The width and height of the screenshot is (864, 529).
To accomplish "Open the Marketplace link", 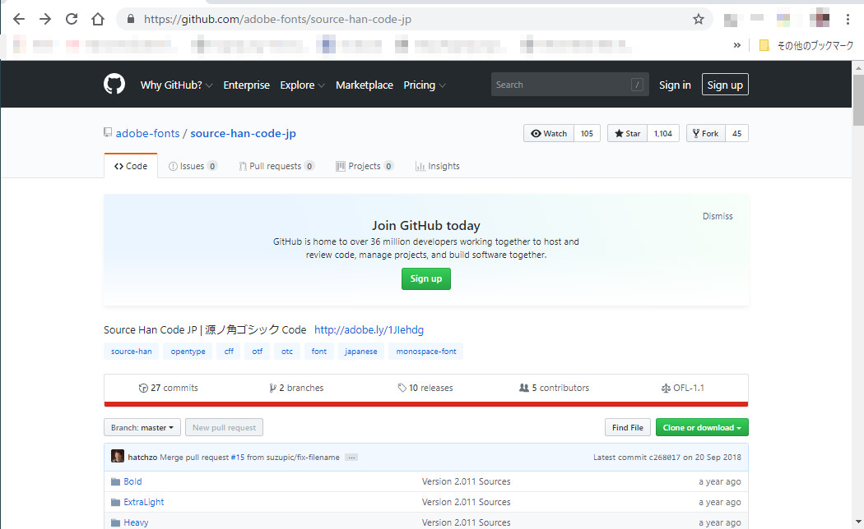I will tap(365, 85).
